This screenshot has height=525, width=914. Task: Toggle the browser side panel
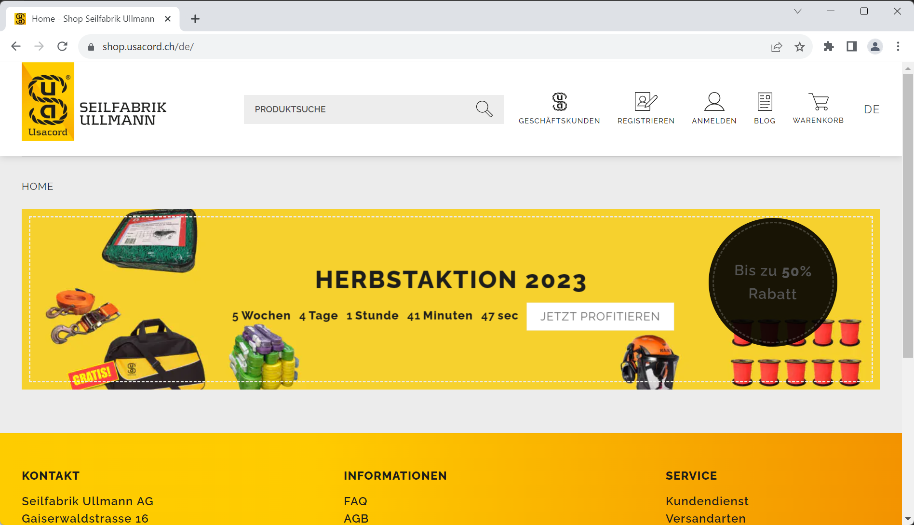click(852, 47)
